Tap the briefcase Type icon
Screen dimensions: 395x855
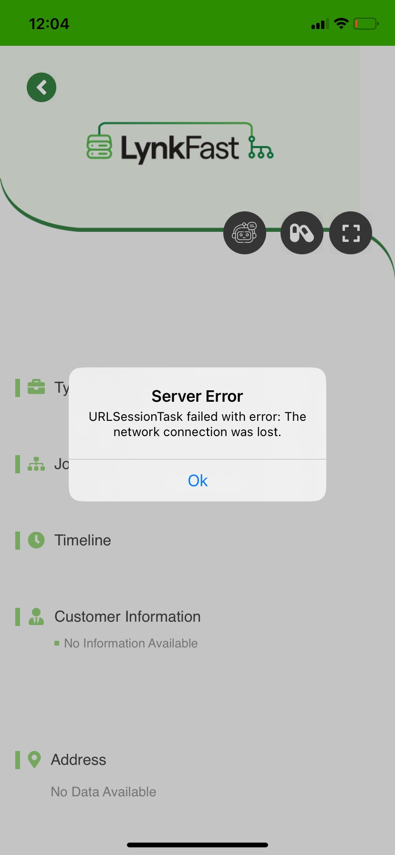coord(36,387)
